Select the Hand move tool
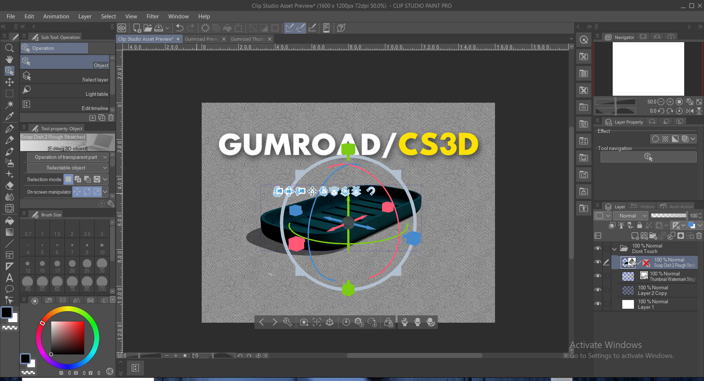Viewport: 704px width, 381px height. click(x=10, y=59)
